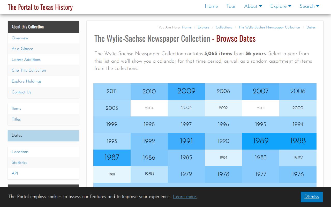The image size is (331, 207).
Task: Click Contact Us in sidebar
Action: point(43,92)
